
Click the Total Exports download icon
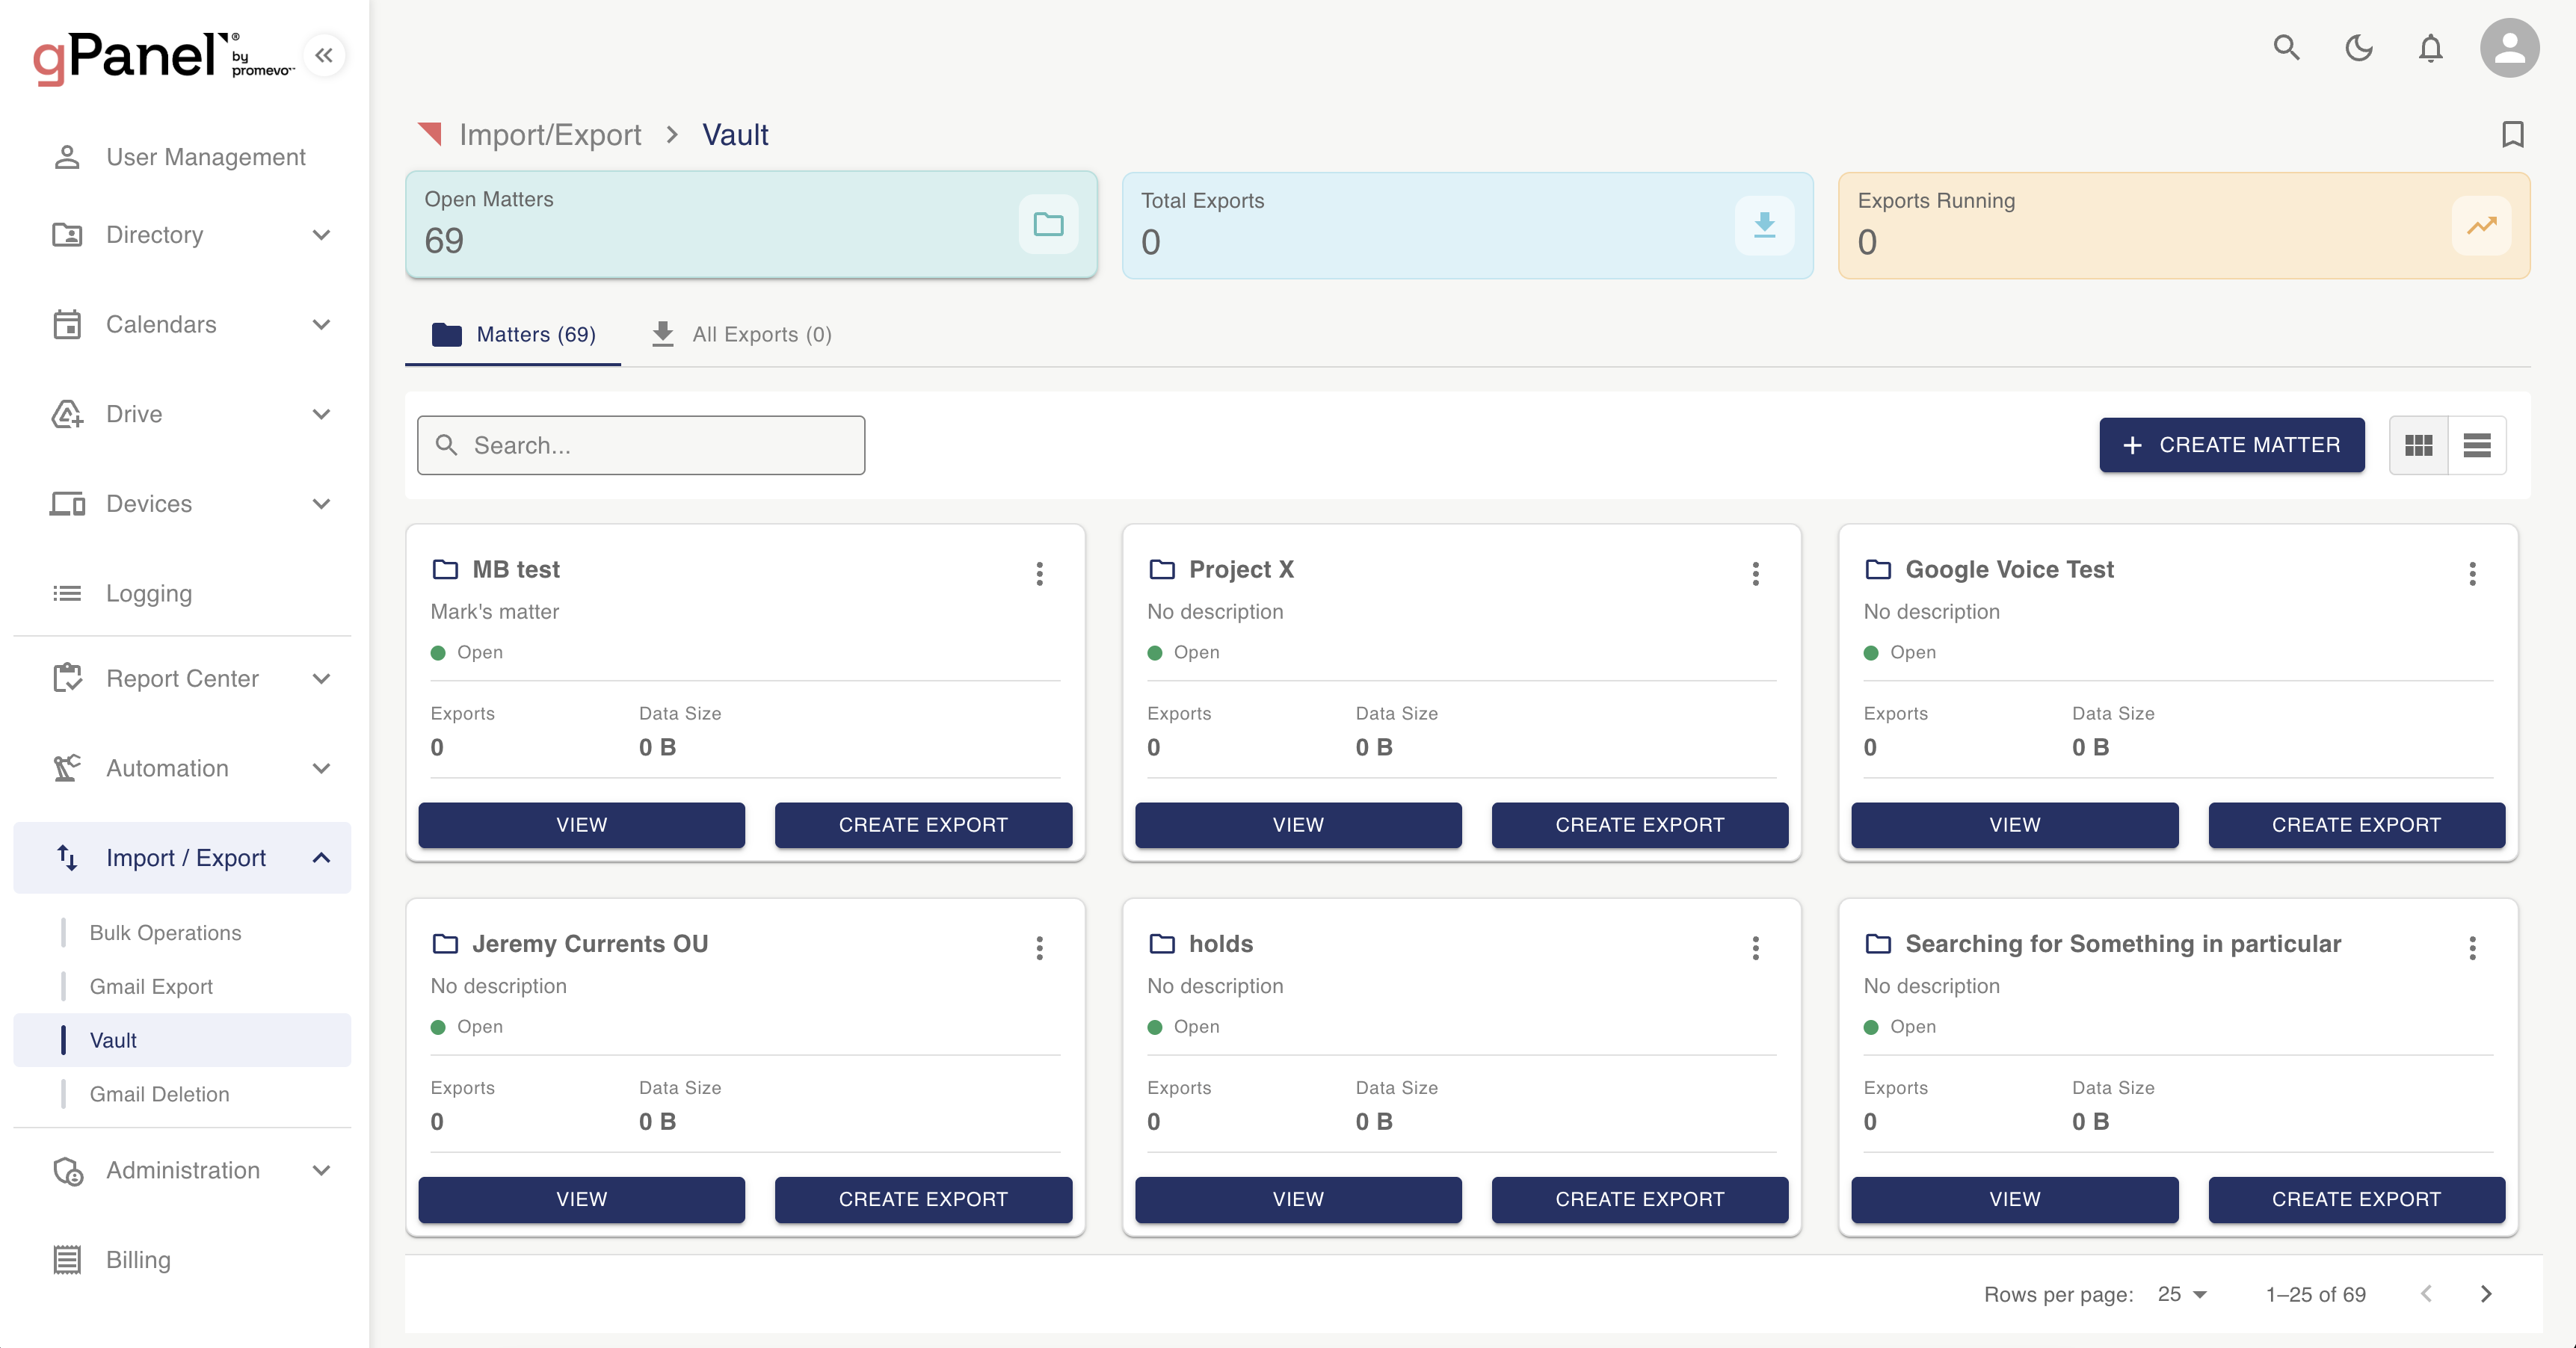click(x=1764, y=225)
